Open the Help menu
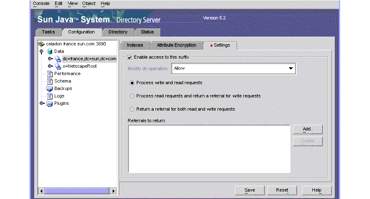 point(105,4)
